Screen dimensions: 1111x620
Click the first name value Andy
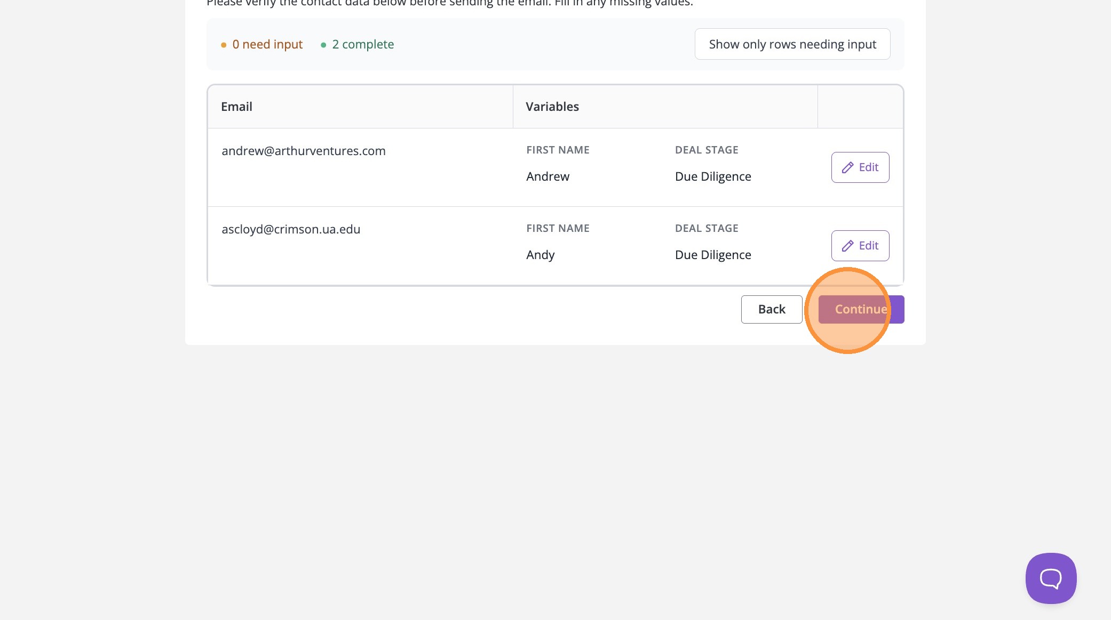[x=540, y=255]
